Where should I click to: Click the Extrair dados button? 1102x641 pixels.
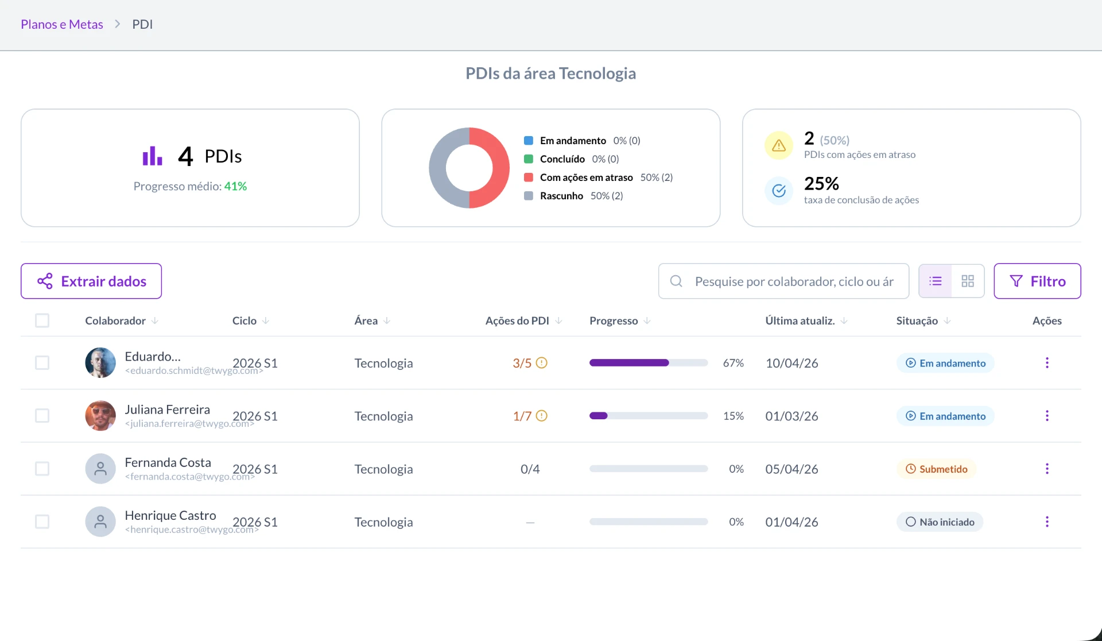pyautogui.click(x=91, y=281)
